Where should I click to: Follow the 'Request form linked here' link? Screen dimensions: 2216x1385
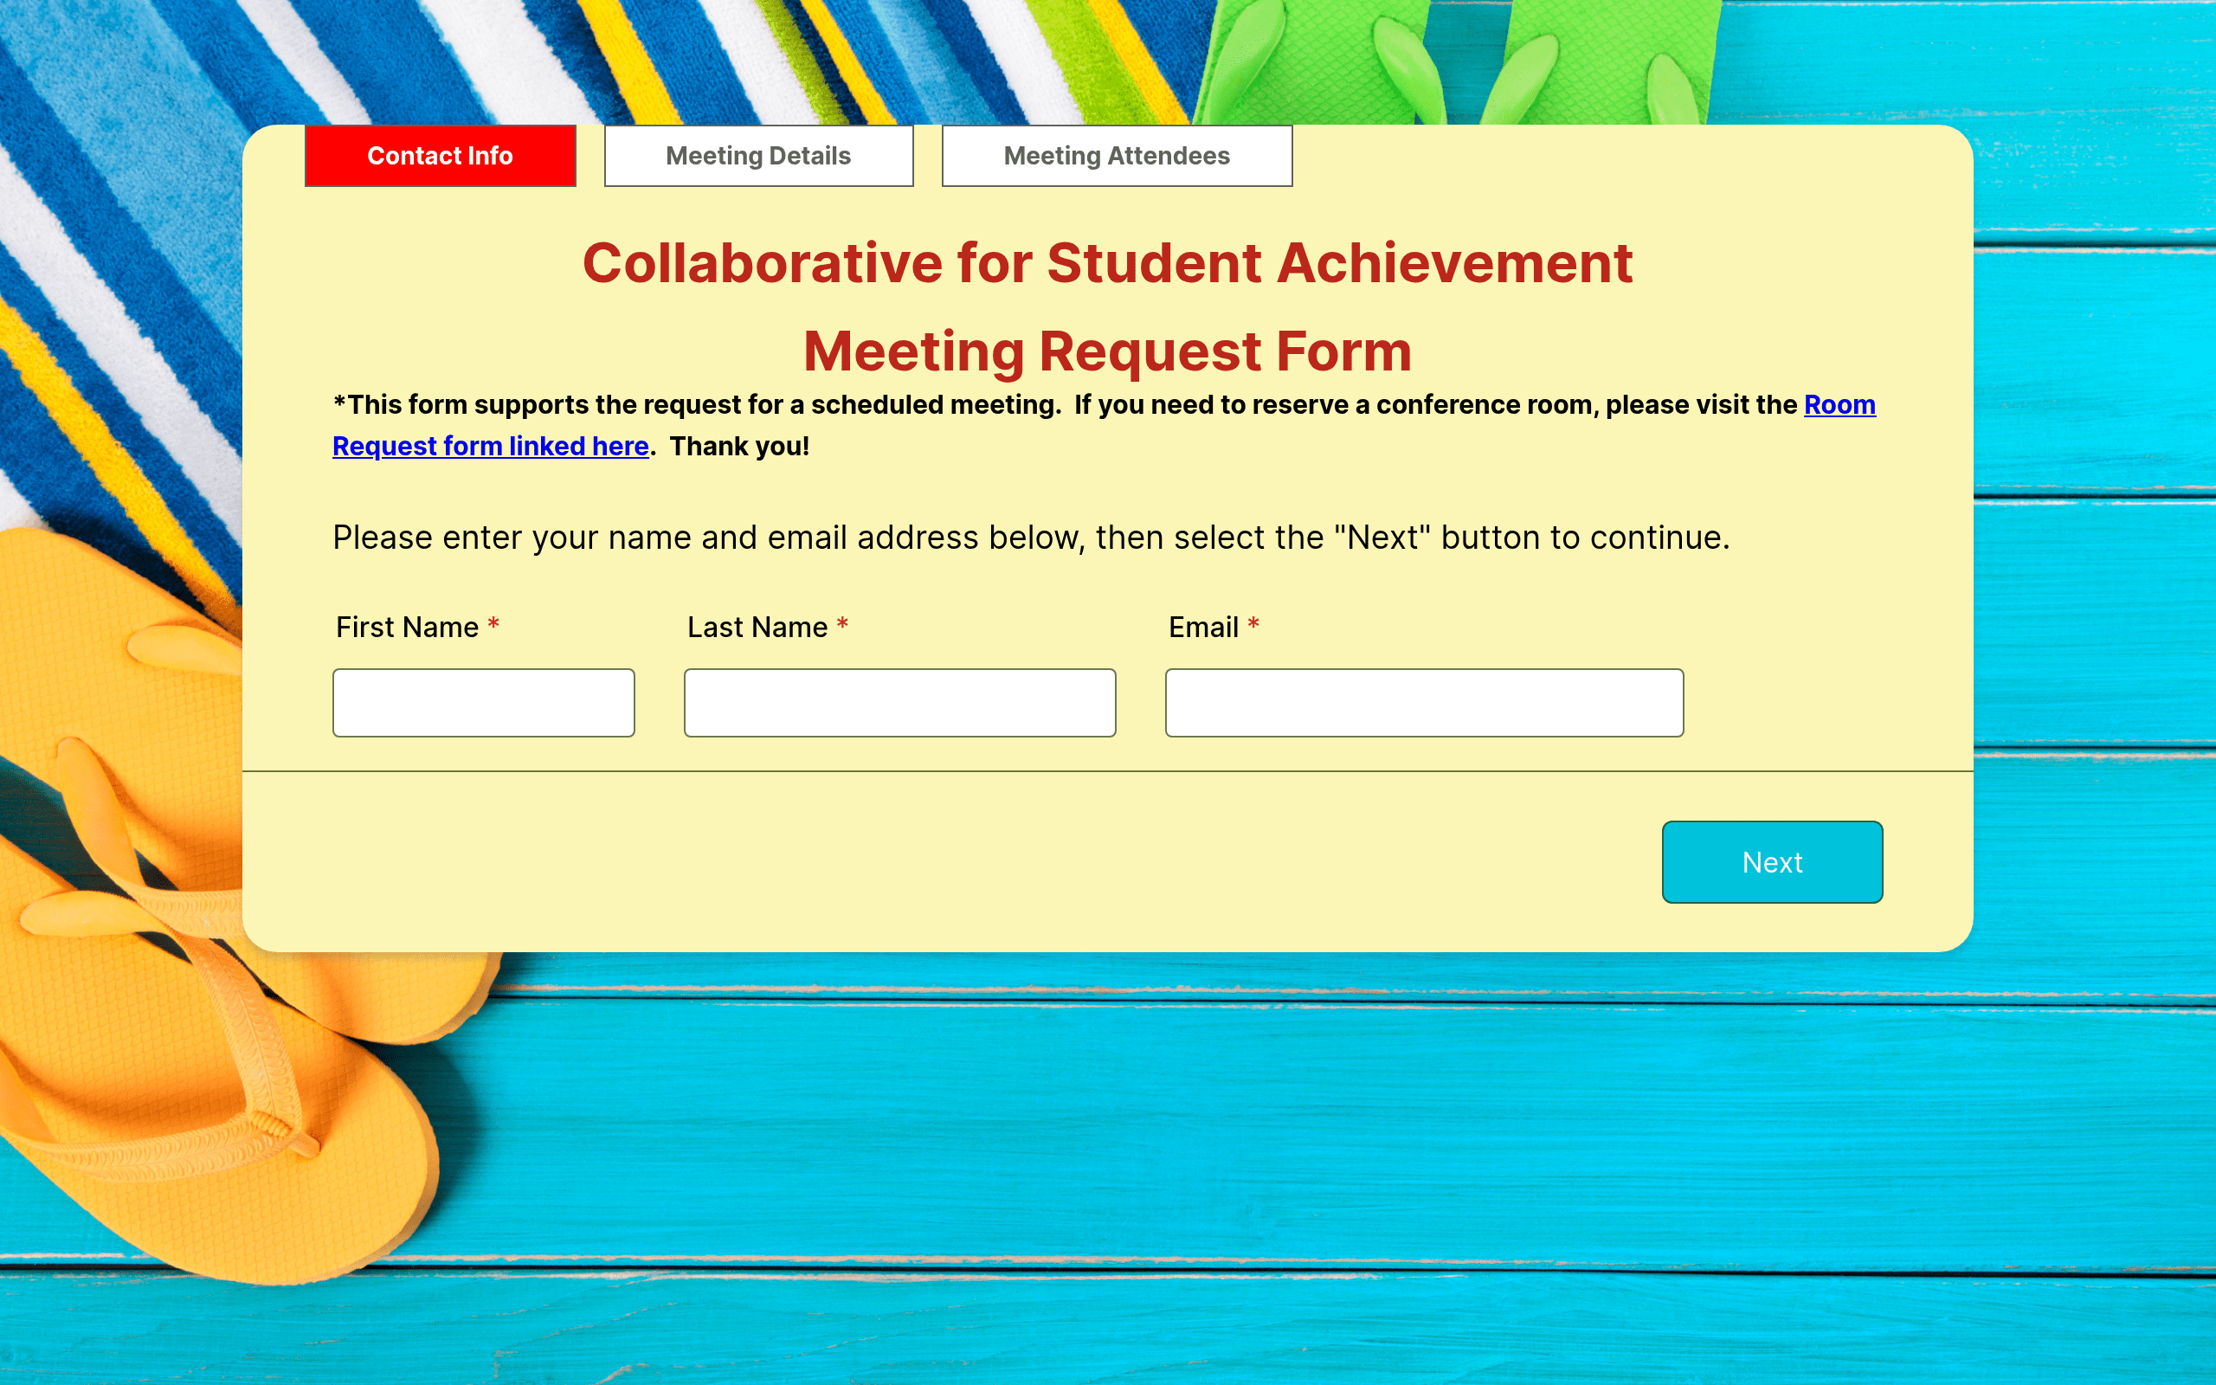[x=490, y=446]
